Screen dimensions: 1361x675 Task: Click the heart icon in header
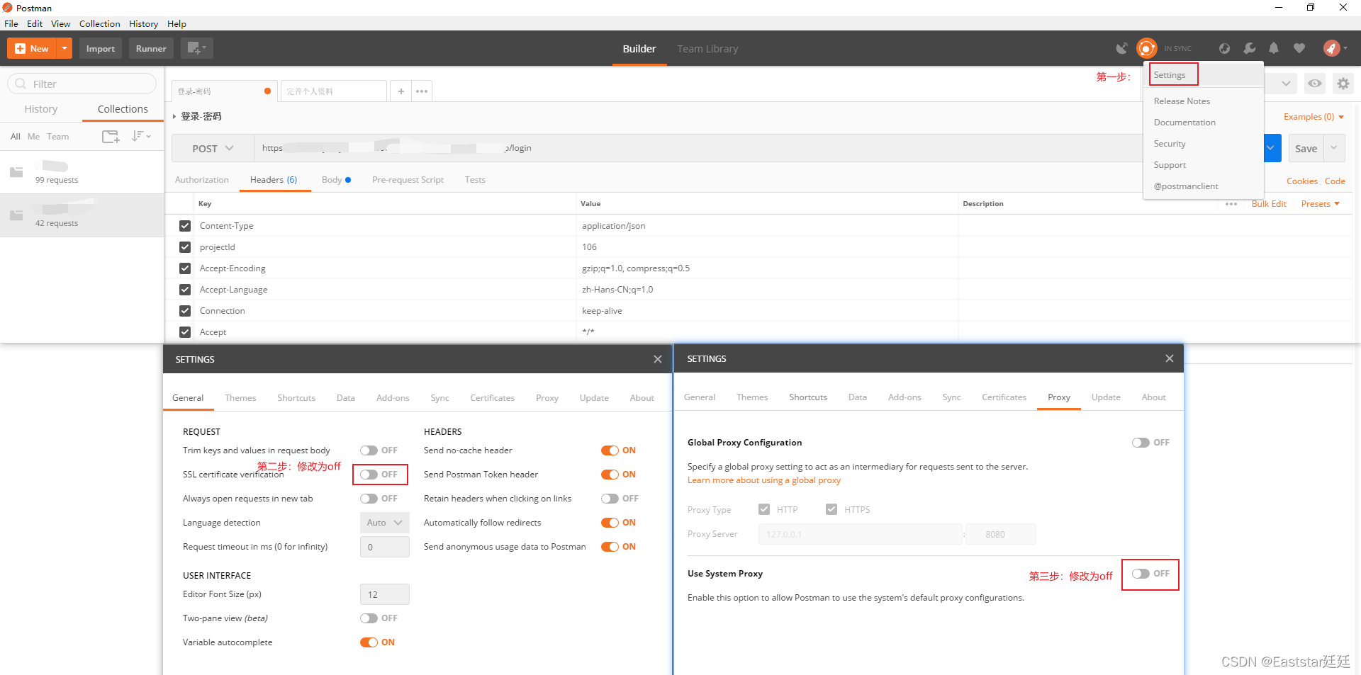click(1299, 48)
